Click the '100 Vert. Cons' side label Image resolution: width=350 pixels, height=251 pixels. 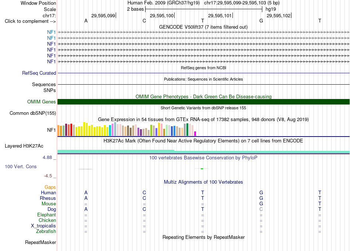pos(21,166)
